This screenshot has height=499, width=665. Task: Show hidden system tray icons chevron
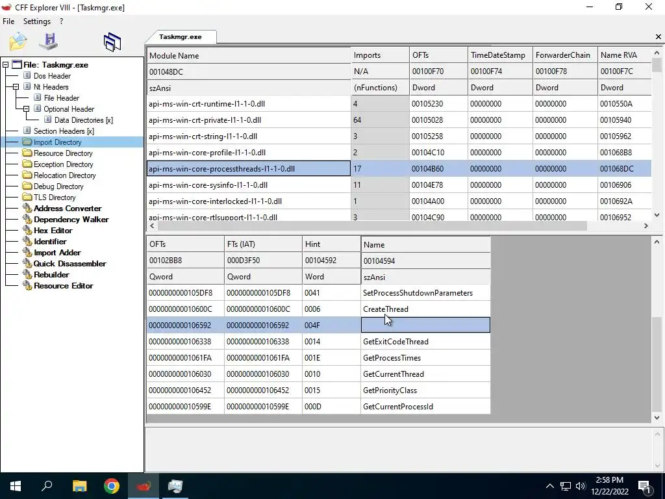549,486
